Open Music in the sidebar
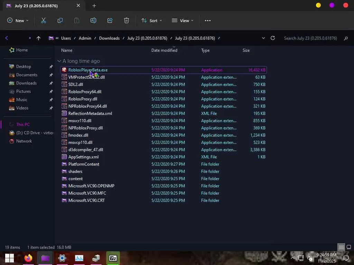 pyautogui.click(x=21, y=100)
